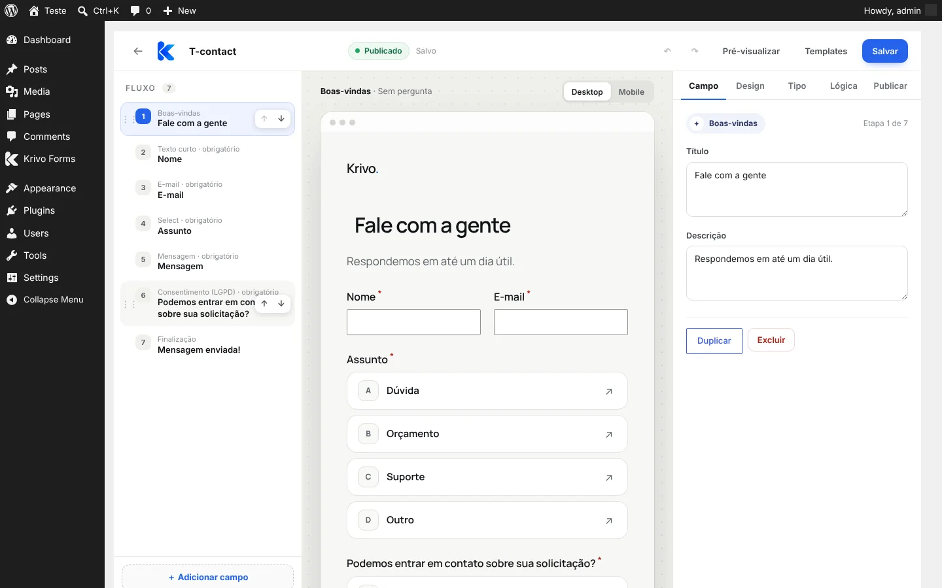Screen dimensions: 942x588
Task: Click the Descrição text area
Action: (797, 273)
